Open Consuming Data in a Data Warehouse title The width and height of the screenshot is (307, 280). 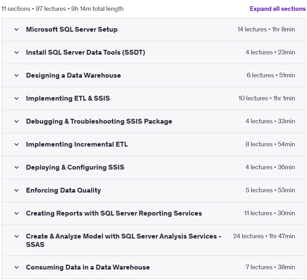(88, 267)
